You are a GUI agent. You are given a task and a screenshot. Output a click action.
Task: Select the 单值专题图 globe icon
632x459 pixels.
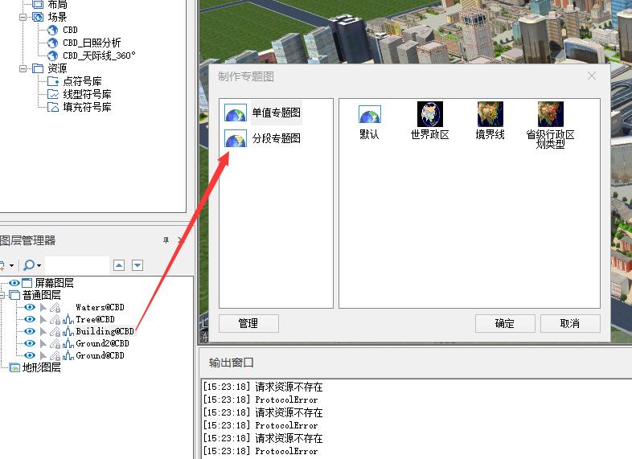(x=236, y=113)
